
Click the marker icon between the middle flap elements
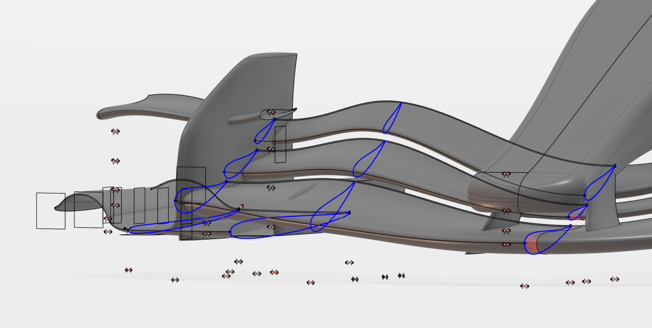pyautogui.click(x=271, y=187)
